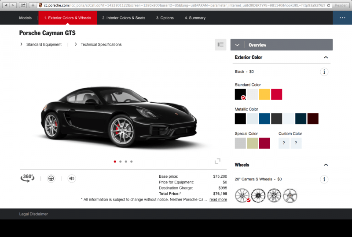
Task: Open info for Black exterior color
Action: coord(324,72)
